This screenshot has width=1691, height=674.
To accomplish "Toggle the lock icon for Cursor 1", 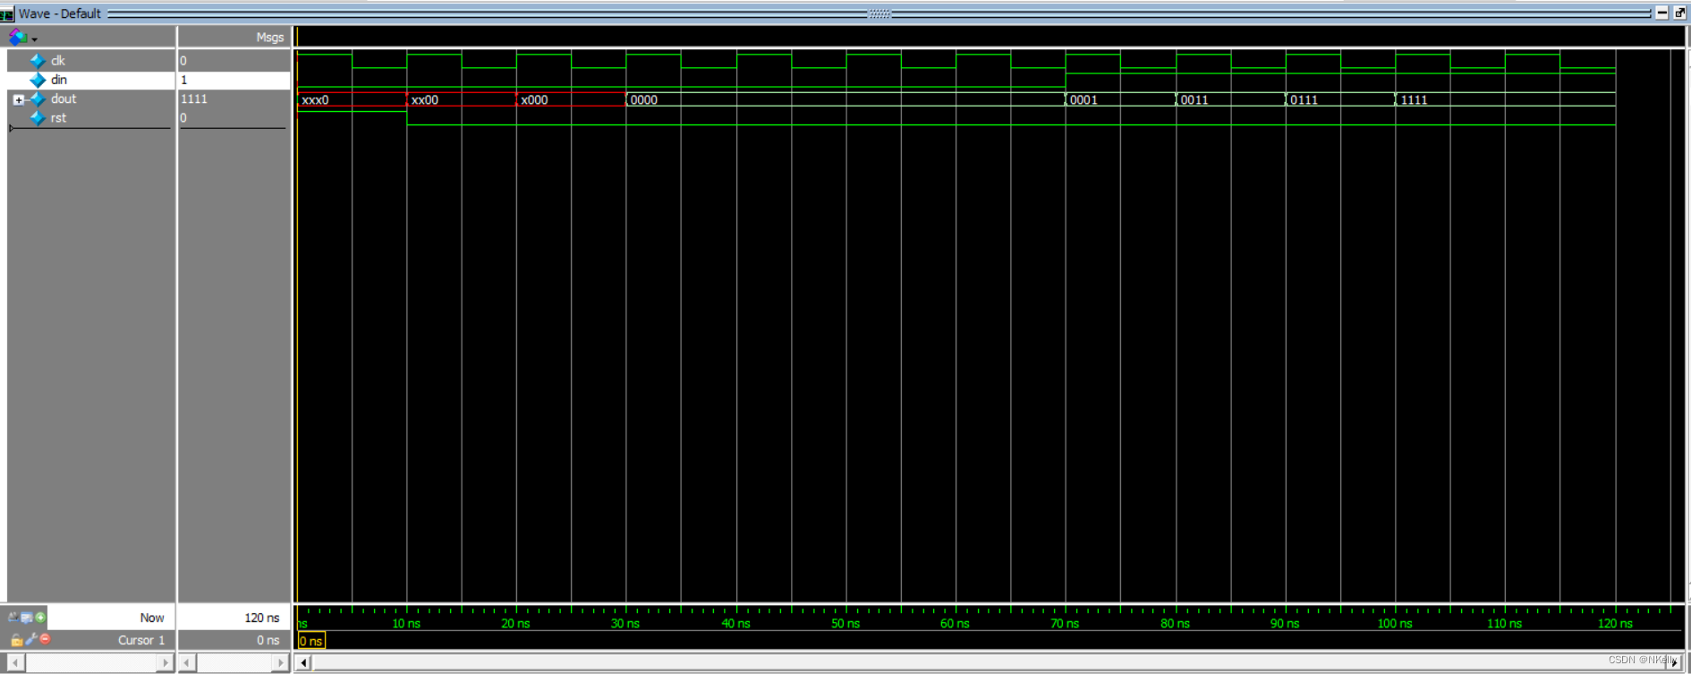I will (16, 639).
